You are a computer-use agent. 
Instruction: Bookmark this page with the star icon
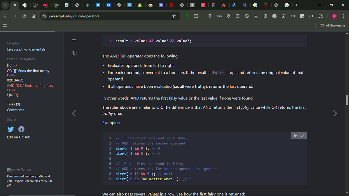174,16
